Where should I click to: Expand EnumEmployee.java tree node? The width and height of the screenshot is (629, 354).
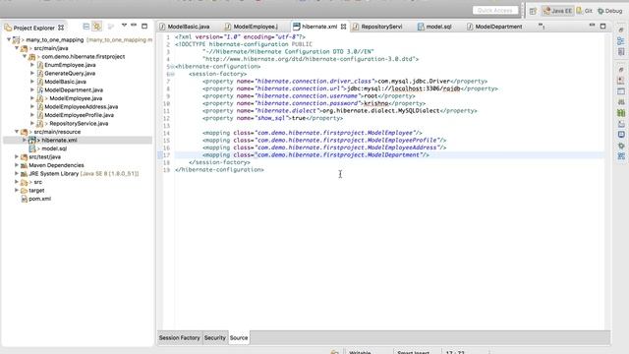(32, 65)
